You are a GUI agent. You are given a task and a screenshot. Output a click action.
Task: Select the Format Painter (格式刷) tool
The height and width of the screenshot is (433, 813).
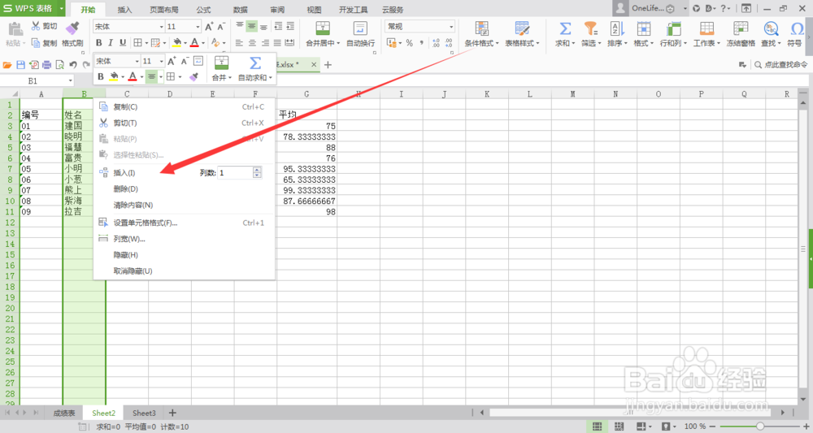pos(72,34)
